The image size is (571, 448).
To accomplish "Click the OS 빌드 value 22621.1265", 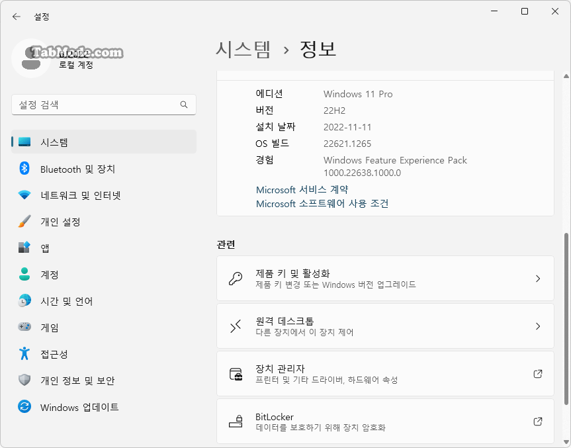I will (x=347, y=144).
